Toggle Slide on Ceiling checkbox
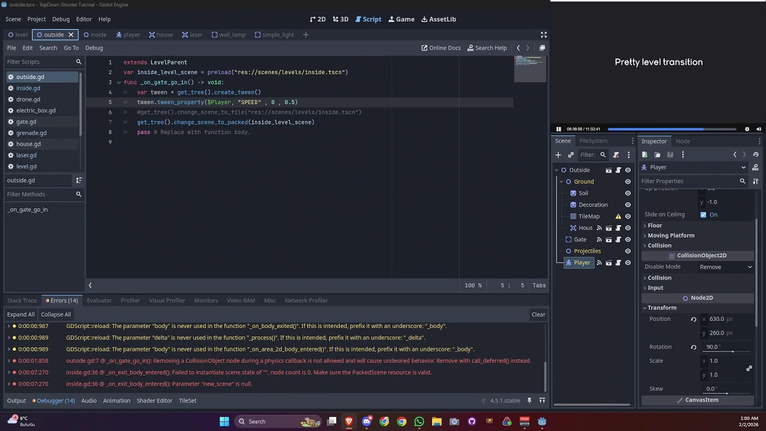Viewport: 766px width, 431px height. (703, 215)
